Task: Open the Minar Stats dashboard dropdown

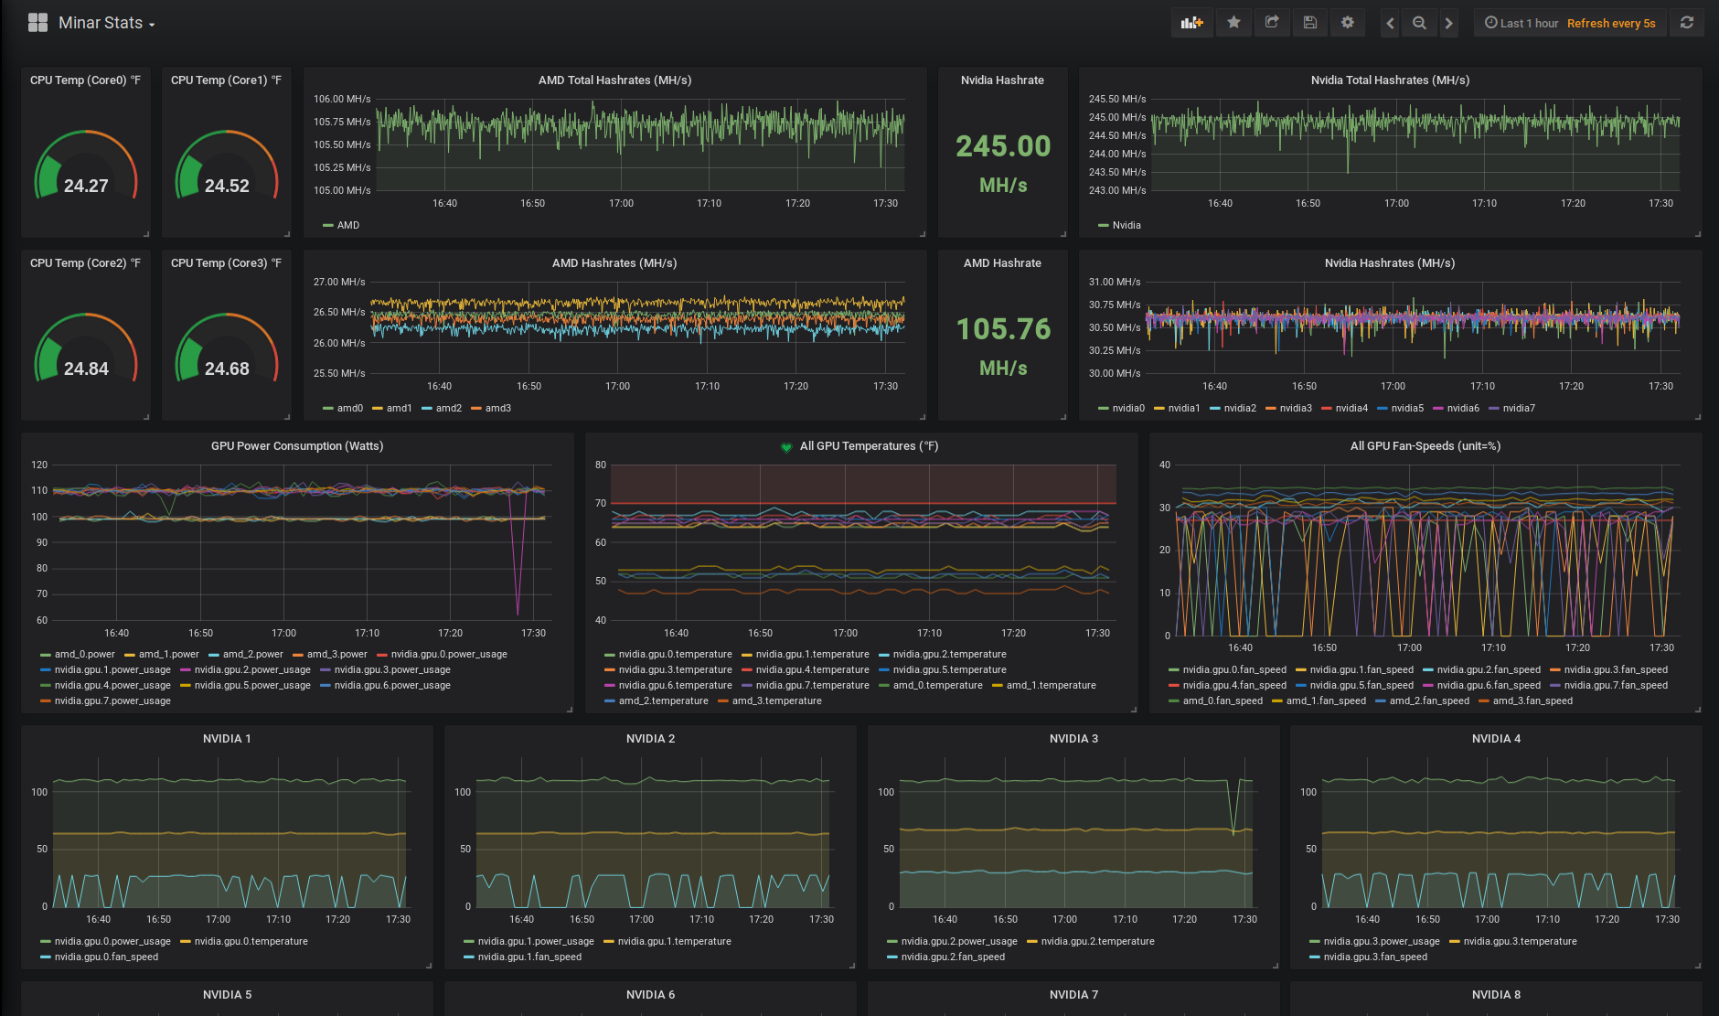Action: point(107,23)
